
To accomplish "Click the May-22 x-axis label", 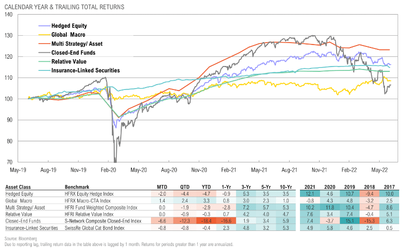I will 380,170.
